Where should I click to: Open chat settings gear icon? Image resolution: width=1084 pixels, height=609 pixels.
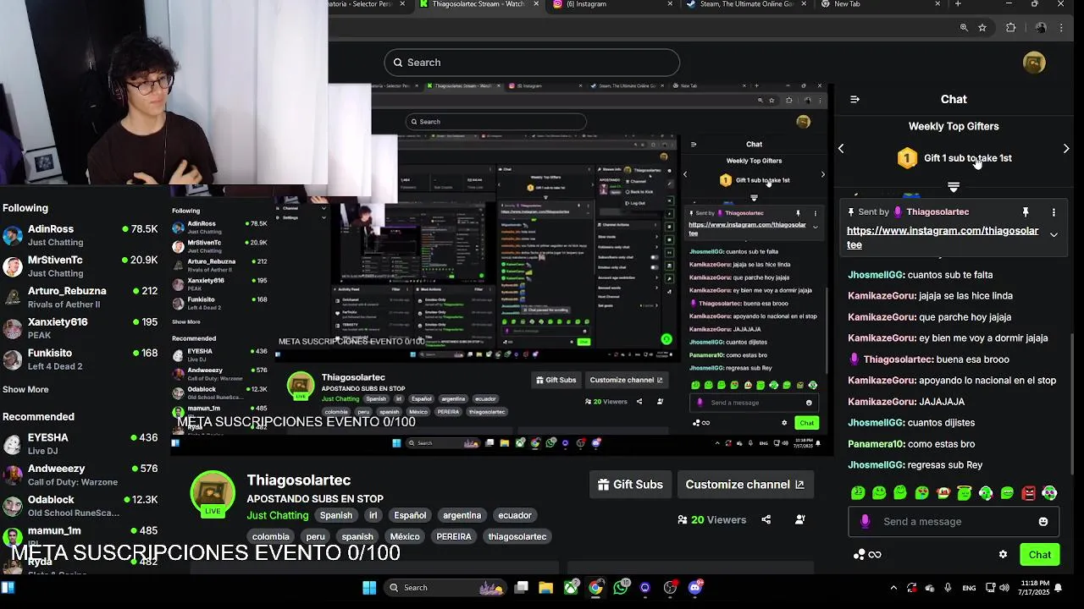point(1004,555)
